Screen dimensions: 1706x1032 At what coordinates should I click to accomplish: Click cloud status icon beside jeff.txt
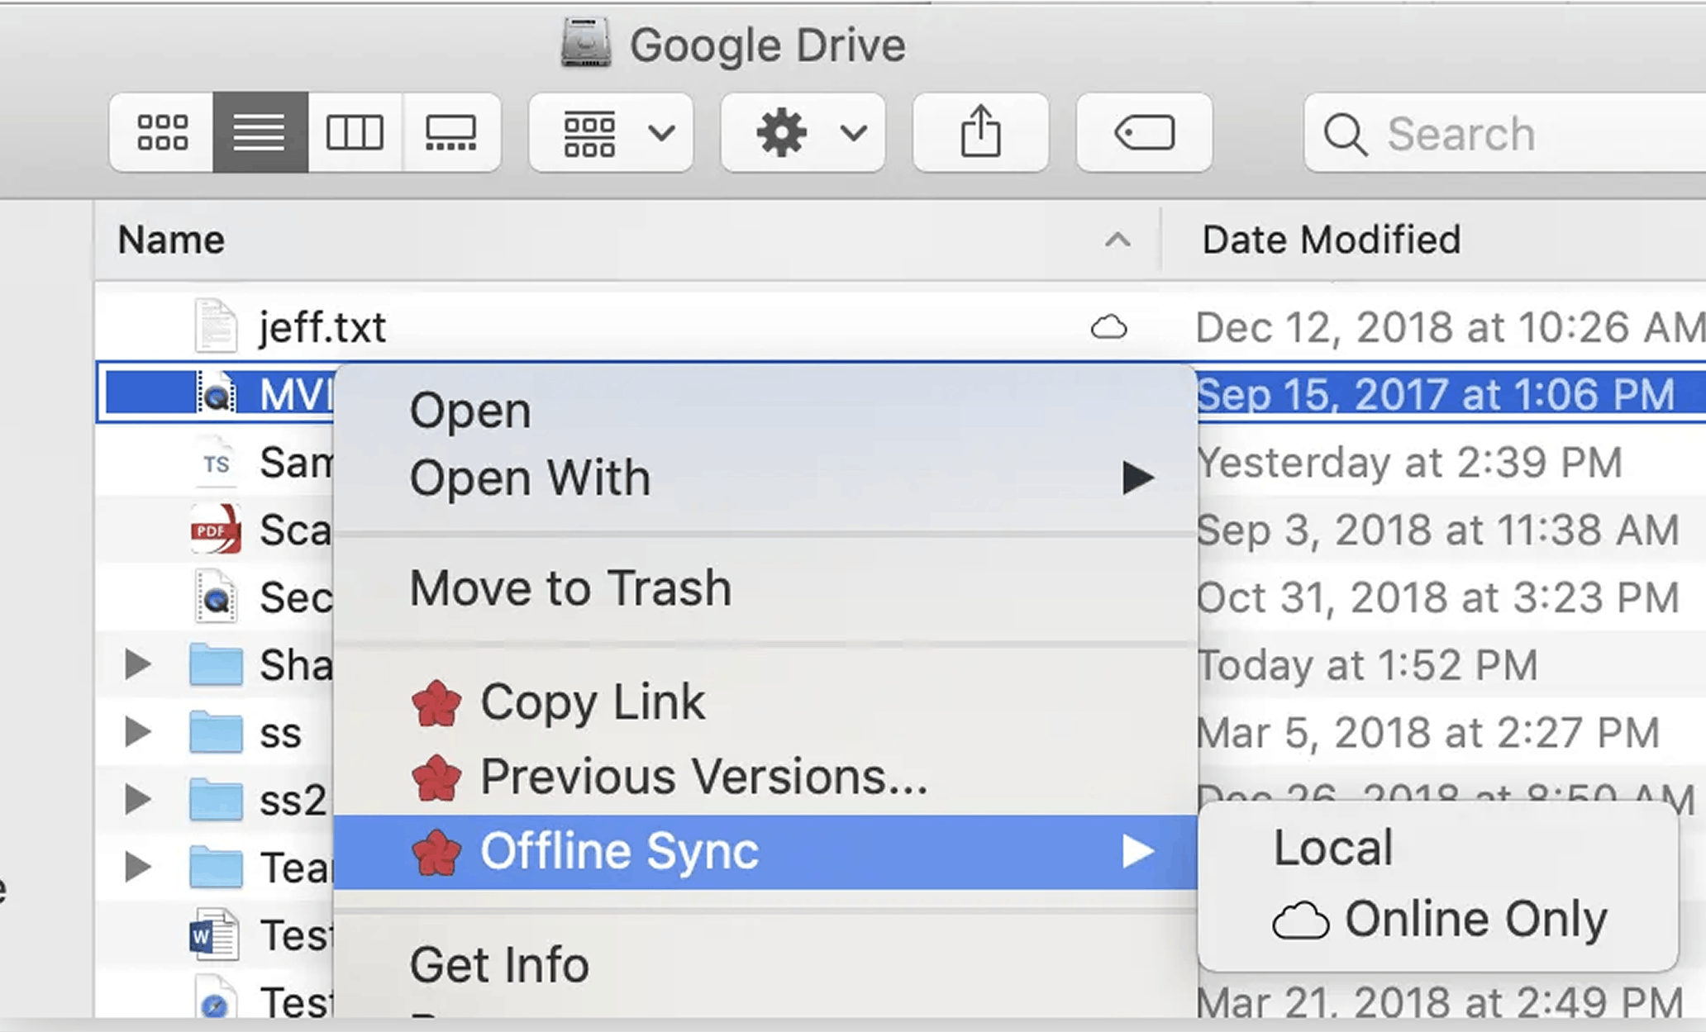pyautogui.click(x=1108, y=328)
